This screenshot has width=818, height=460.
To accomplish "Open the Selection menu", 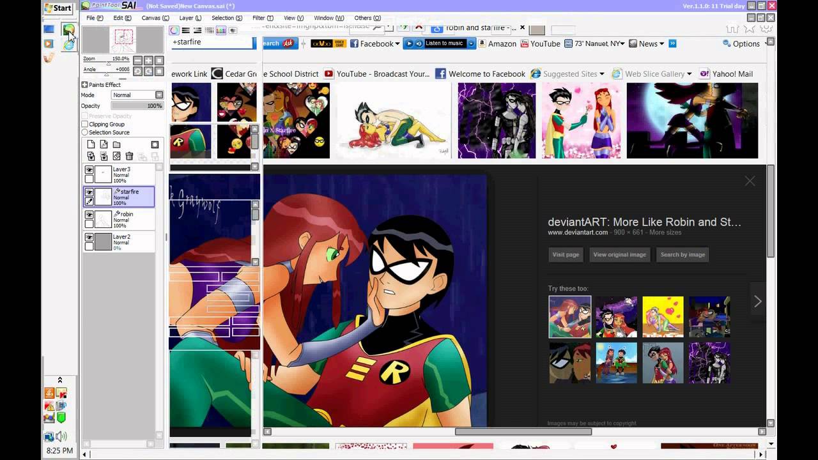I will point(227,18).
